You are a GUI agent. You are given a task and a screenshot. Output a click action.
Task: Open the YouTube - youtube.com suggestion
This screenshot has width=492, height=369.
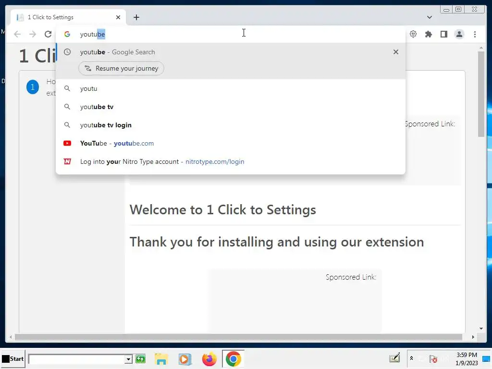click(231, 143)
